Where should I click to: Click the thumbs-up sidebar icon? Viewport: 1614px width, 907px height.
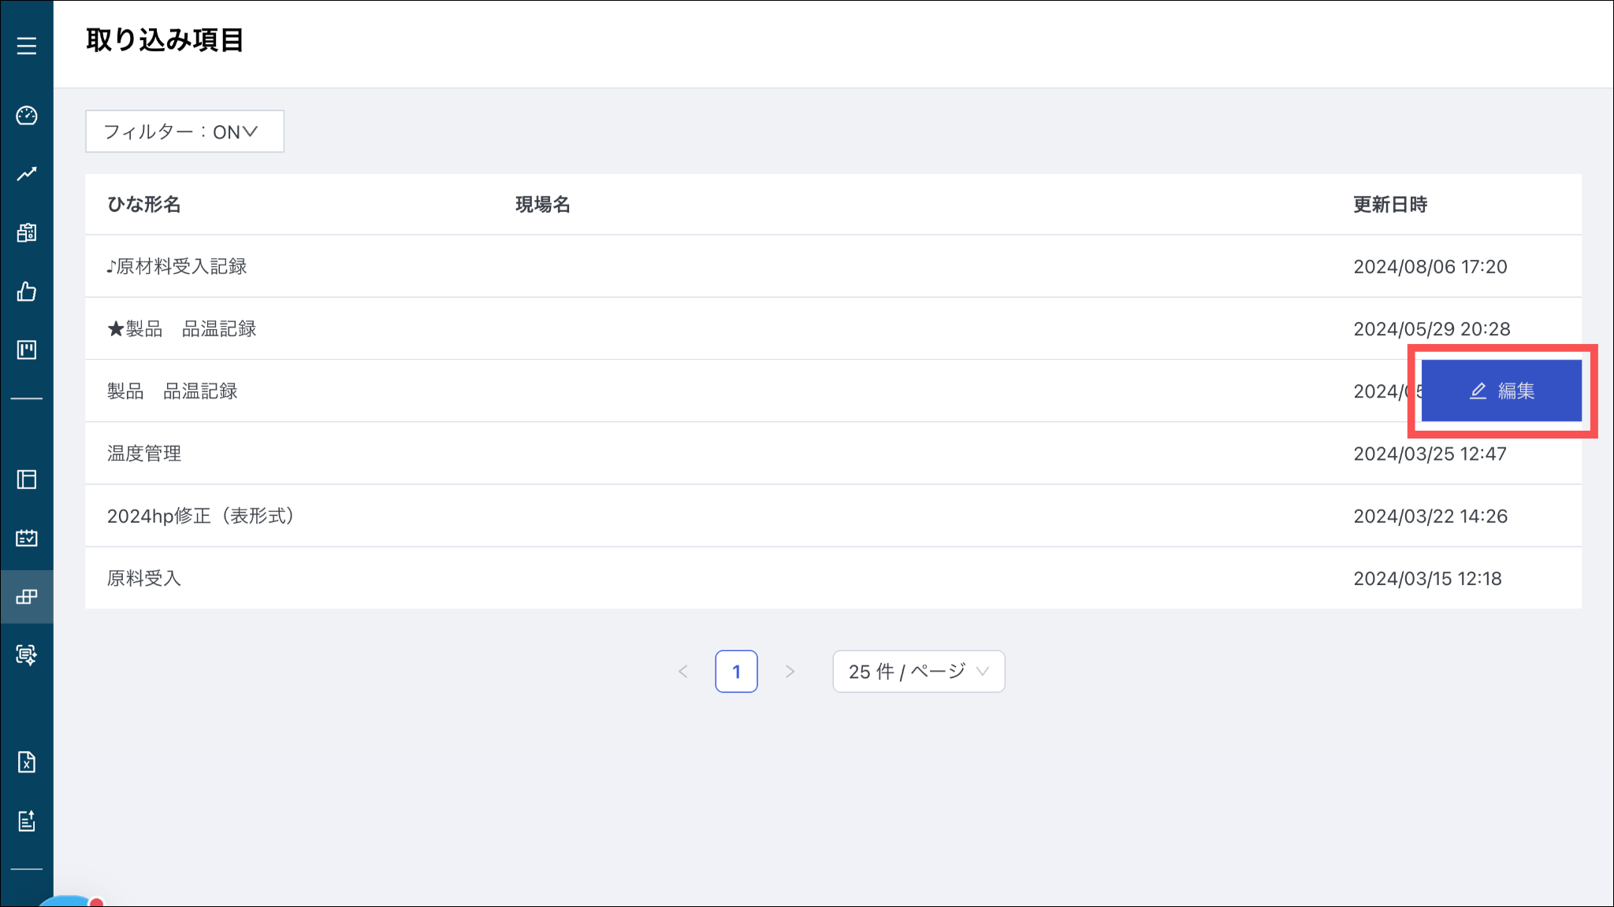pyautogui.click(x=27, y=292)
